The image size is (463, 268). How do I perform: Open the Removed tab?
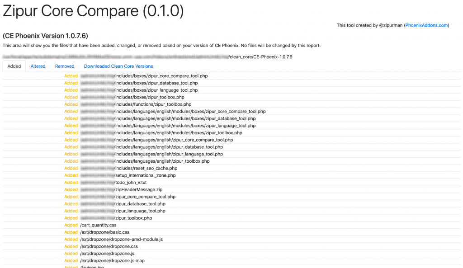[x=65, y=66]
